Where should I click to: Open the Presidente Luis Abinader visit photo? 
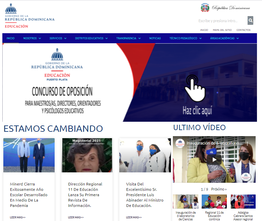(145, 155)
